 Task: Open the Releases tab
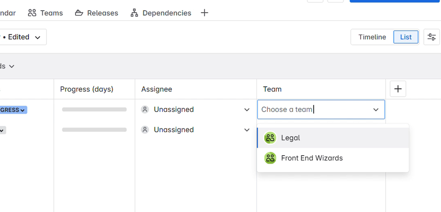(97, 13)
